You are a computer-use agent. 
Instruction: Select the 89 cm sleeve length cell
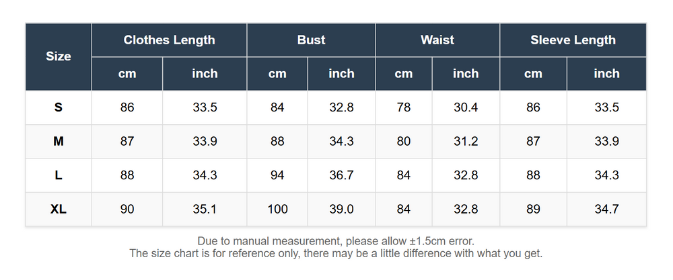pyautogui.click(x=533, y=209)
